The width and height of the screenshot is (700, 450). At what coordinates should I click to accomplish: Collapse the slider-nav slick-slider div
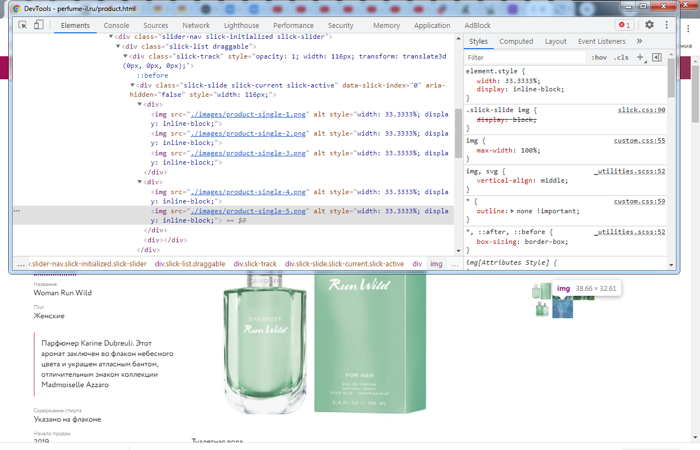[x=111, y=37]
